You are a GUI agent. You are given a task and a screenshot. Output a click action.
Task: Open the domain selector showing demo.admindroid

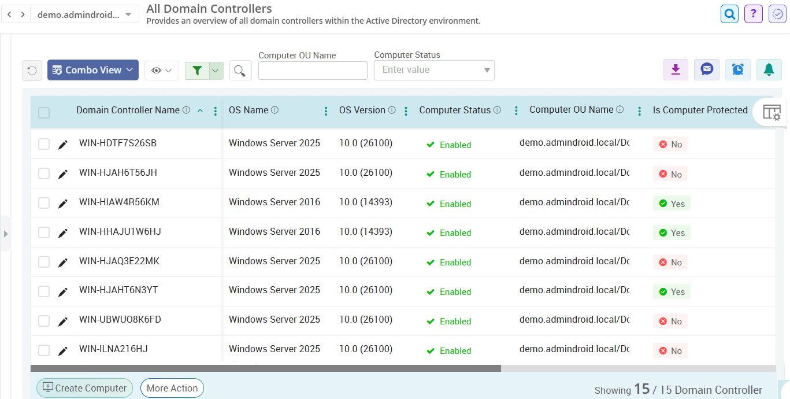[84, 14]
